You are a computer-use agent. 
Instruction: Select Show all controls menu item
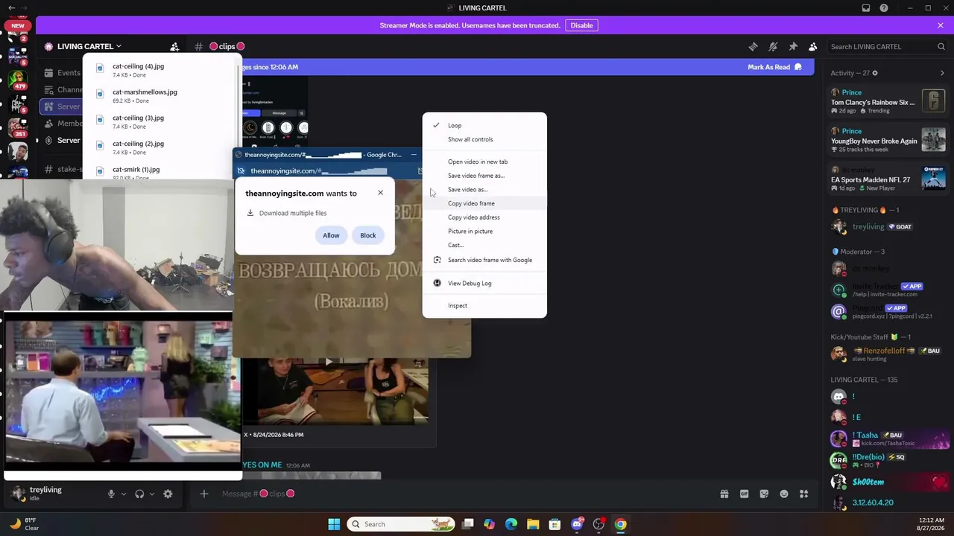coord(484,139)
